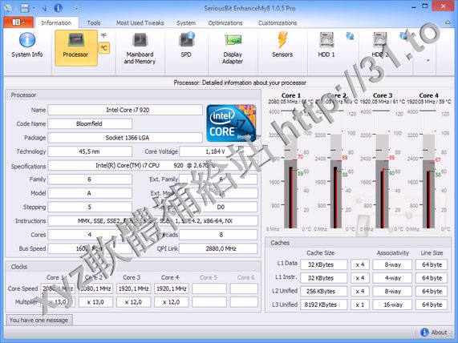
Task: Click the Core 3 frequency gauge bar
Action: click(382, 181)
